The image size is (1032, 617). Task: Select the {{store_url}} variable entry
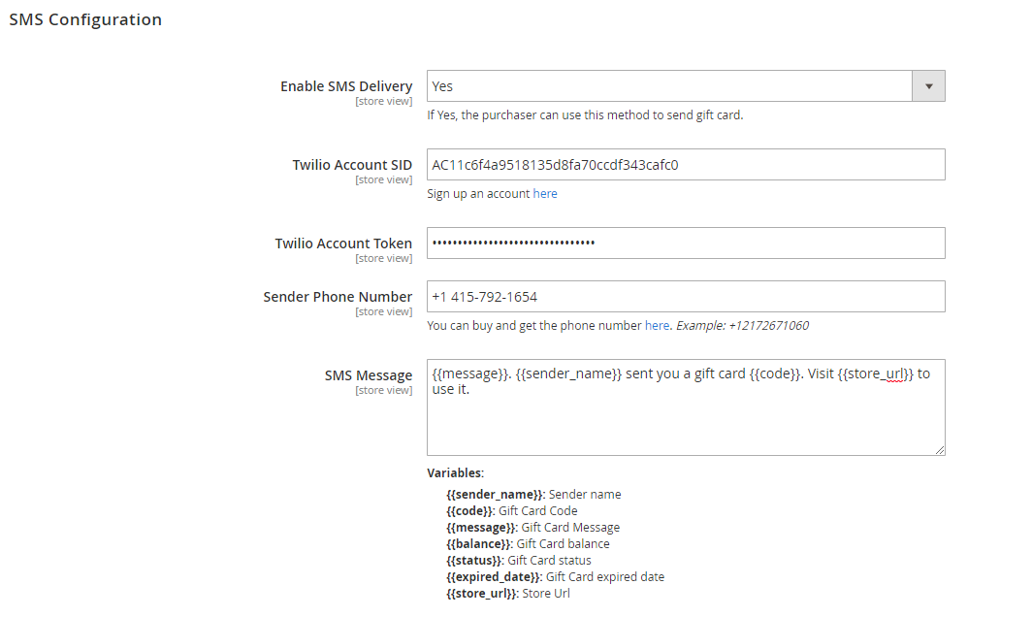(482, 594)
